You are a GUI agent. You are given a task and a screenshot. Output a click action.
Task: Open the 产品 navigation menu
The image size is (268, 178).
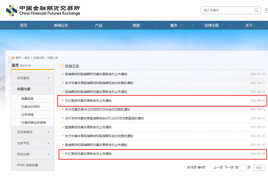(x=99, y=25)
